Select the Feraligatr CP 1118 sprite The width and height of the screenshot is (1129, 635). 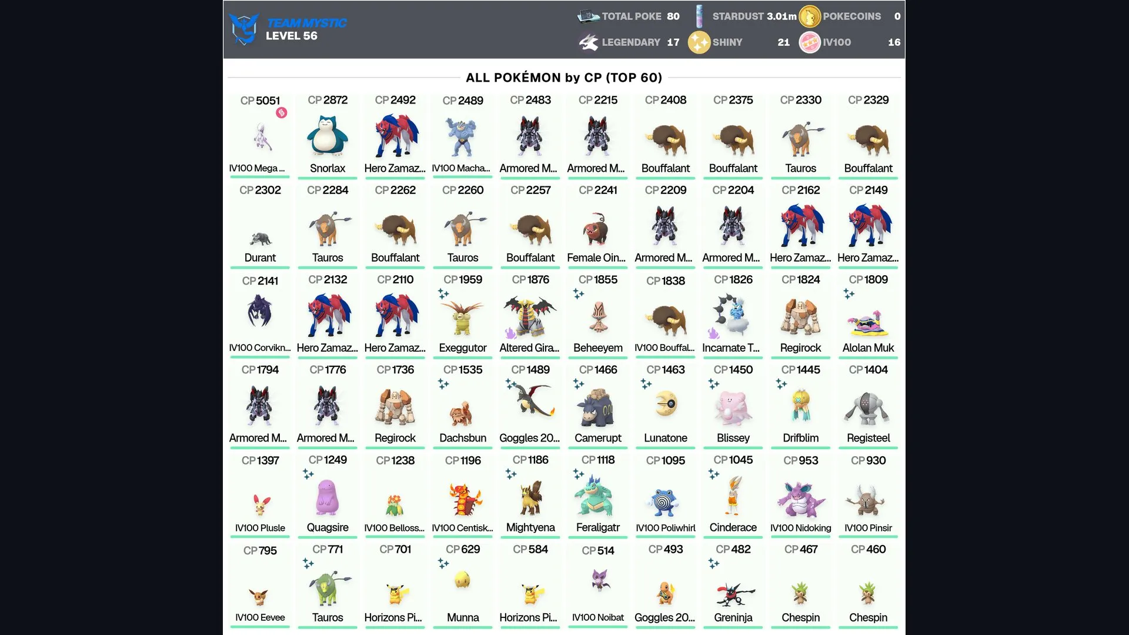tap(593, 496)
